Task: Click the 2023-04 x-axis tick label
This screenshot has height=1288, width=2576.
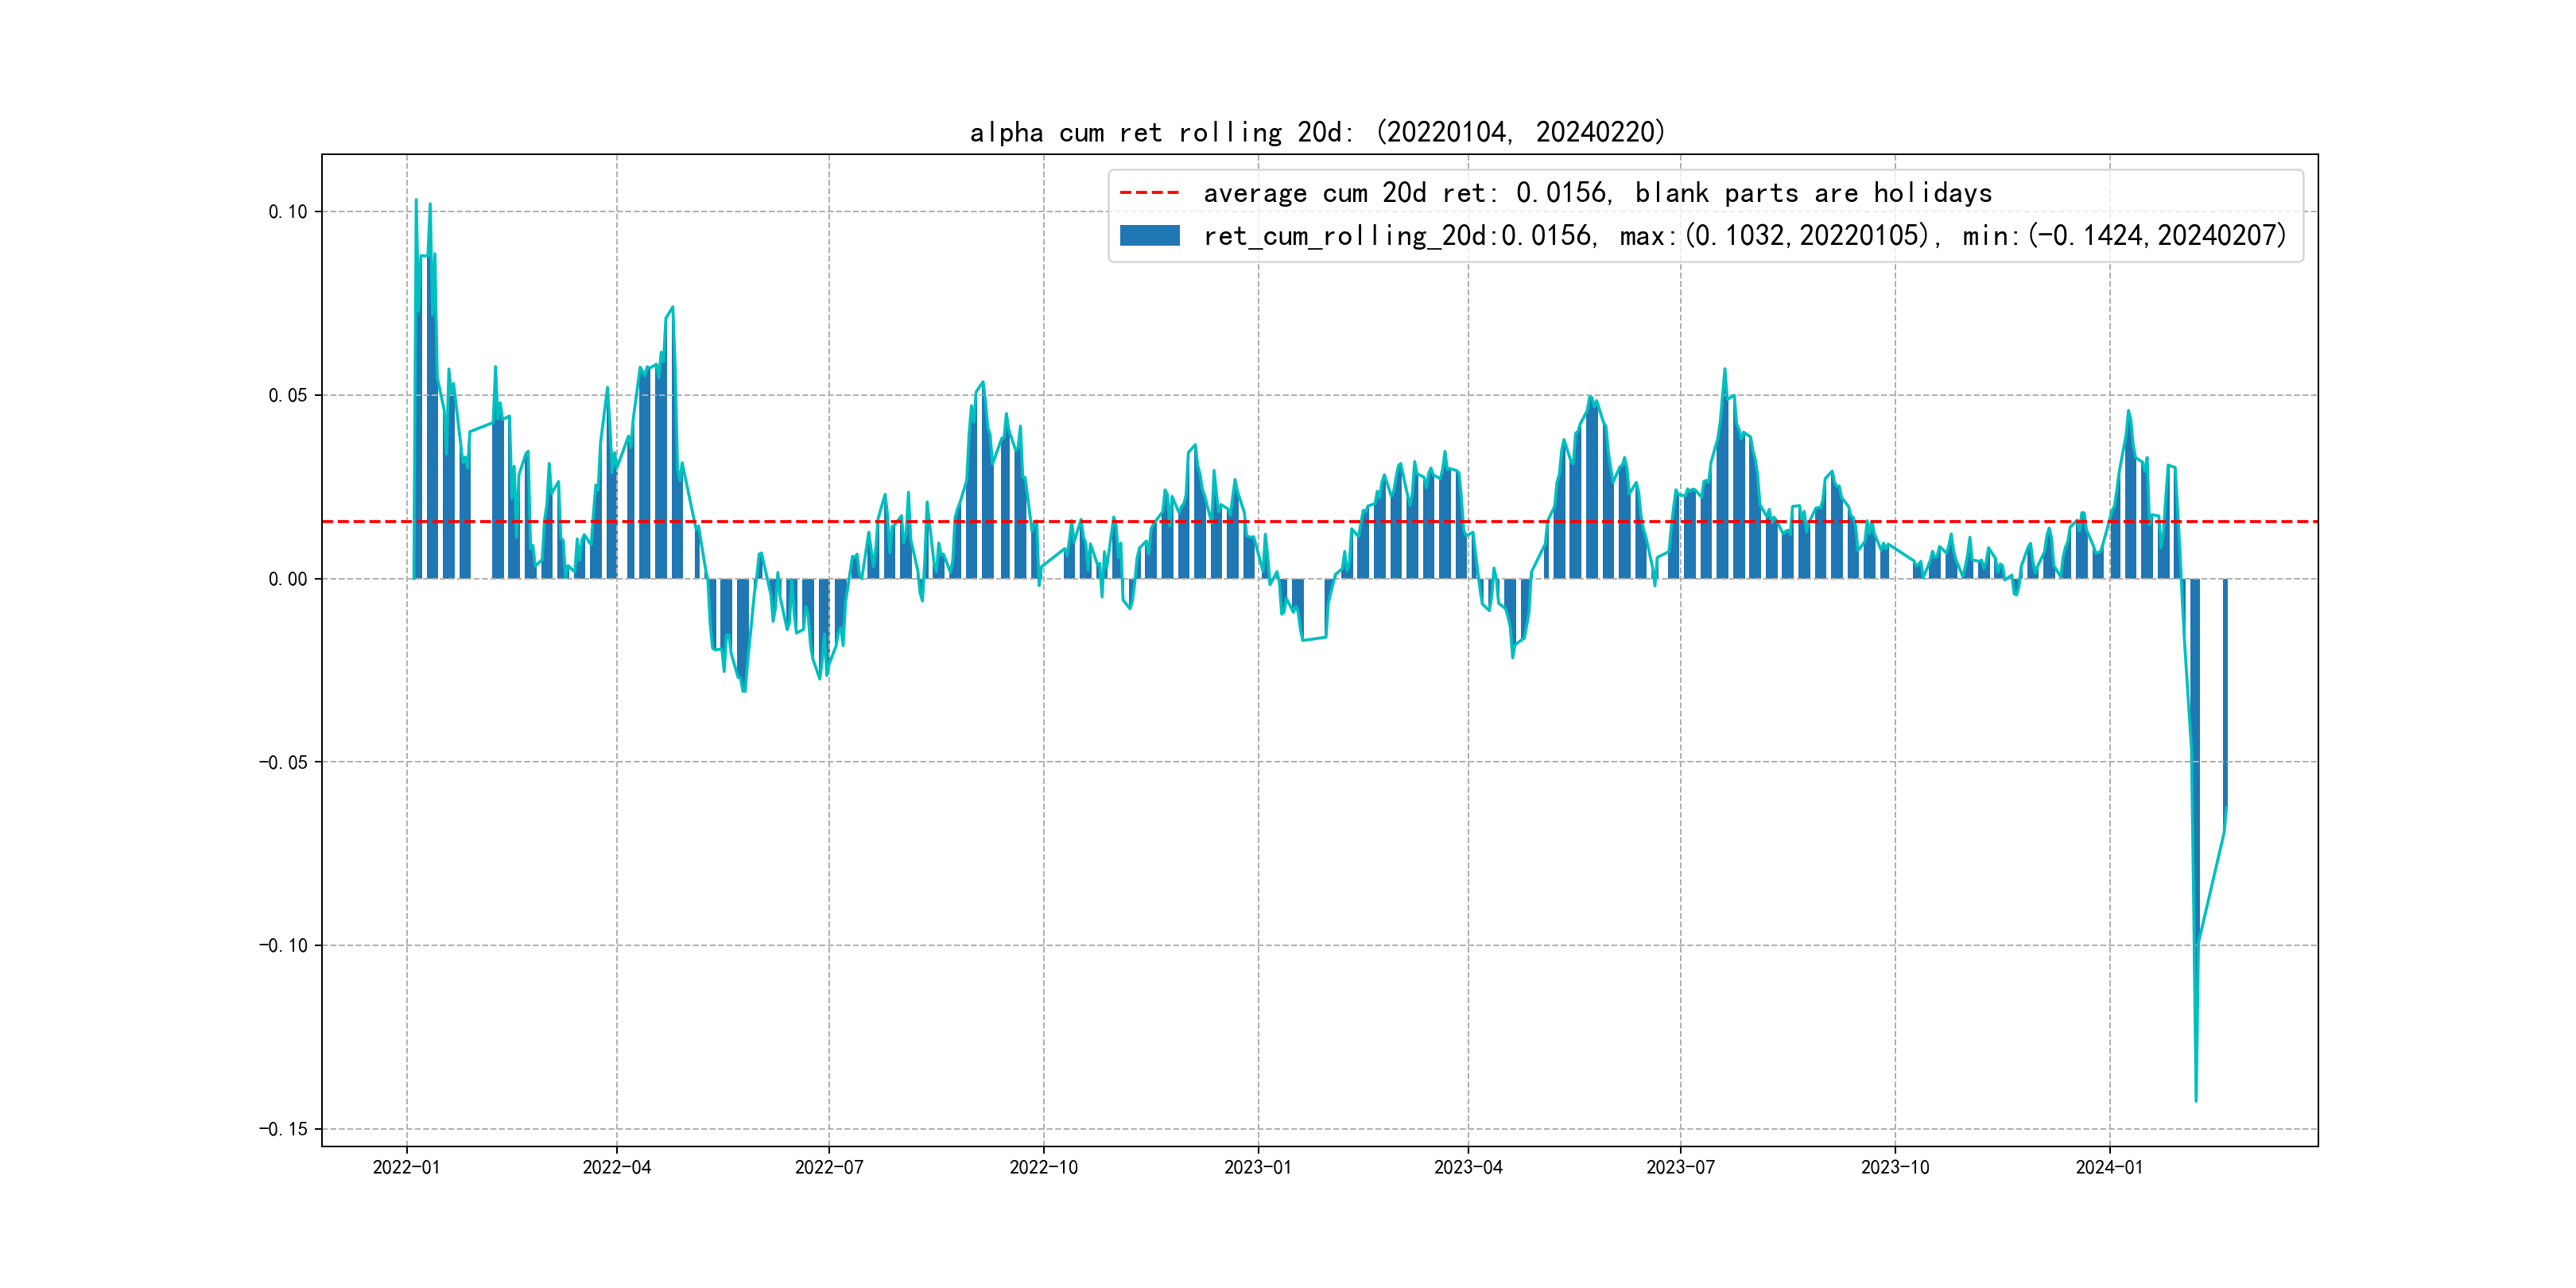Action: click(1468, 1167)
